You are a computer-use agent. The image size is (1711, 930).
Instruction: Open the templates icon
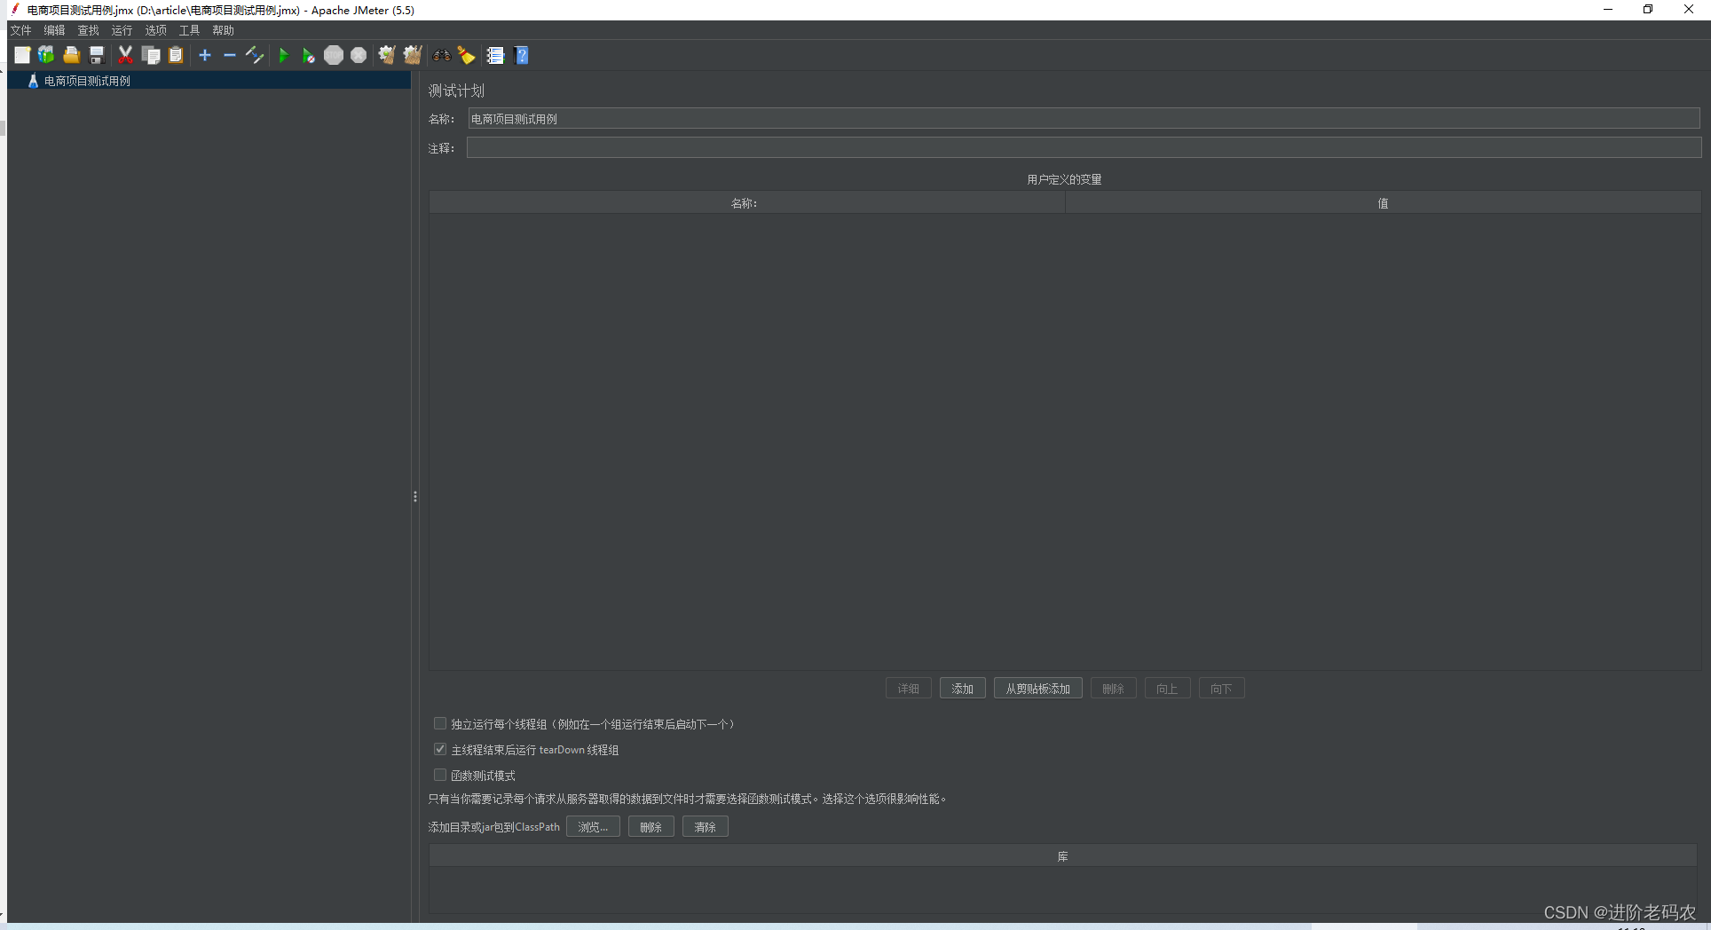pyautogui.click(x=46, y=55)
